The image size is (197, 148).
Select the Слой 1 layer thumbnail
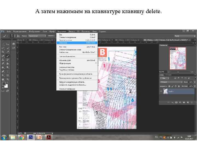coord(166,92)
